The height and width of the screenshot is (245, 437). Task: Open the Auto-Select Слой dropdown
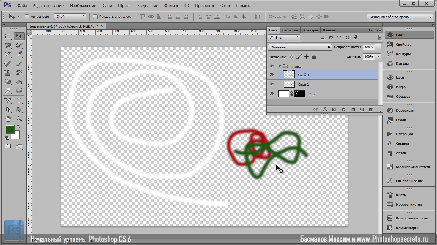(x=70, y=17)
